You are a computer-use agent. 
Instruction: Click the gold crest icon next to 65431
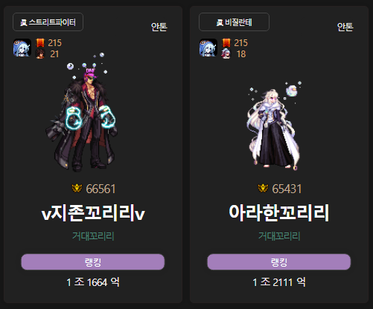263,189
